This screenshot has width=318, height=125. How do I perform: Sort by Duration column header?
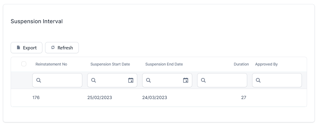click(241, 64)
